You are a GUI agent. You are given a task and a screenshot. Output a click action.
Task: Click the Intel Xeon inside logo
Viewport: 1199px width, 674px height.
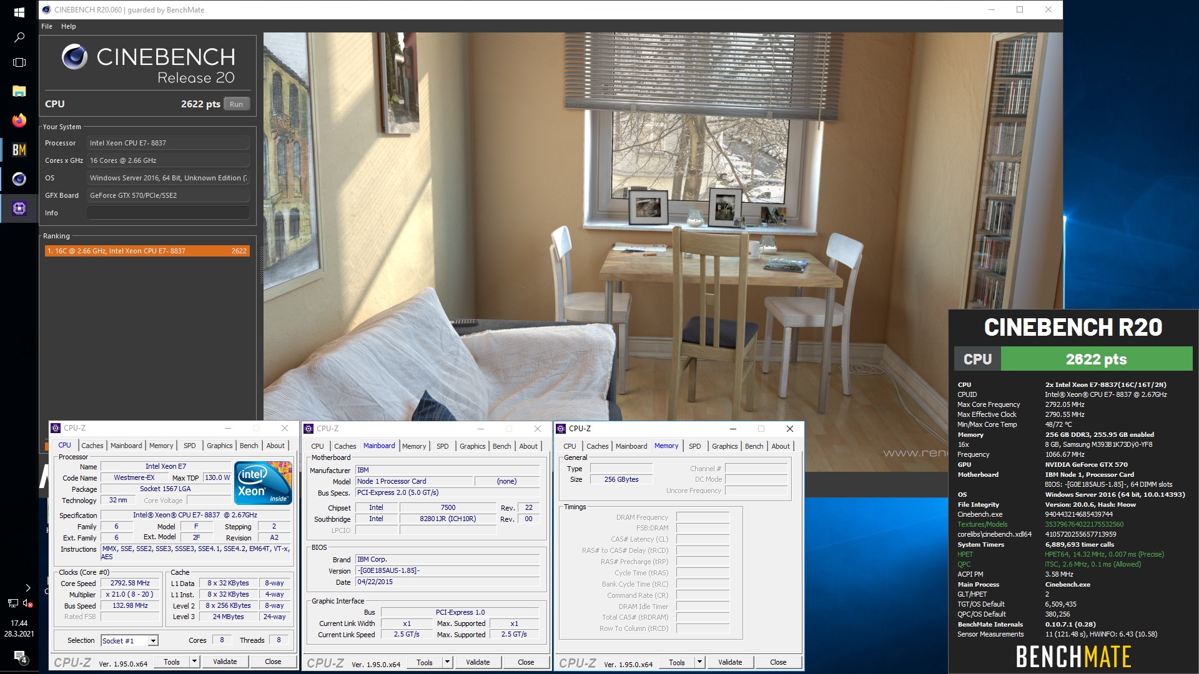[263, 482]
